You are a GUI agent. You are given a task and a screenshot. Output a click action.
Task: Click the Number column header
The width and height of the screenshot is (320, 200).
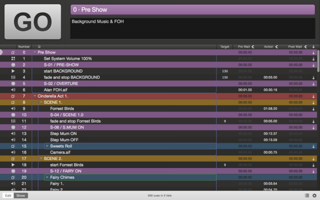click(24, 47)
